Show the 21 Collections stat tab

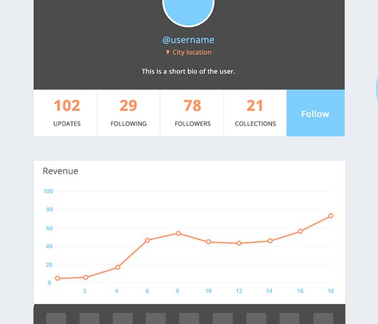point(255,113)
